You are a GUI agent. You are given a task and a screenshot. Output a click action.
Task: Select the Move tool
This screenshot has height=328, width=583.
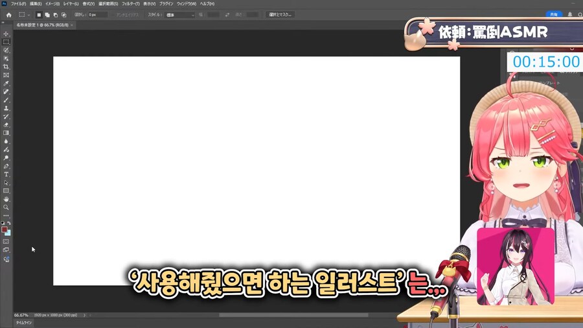(x=6, y=34)
